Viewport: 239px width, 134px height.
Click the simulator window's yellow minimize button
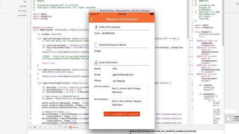pos(94,11)
